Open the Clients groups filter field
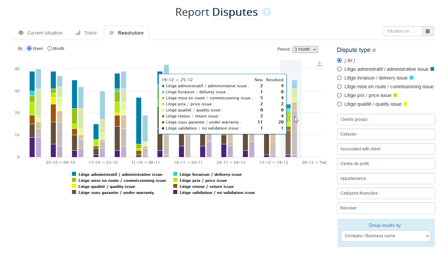Image resolution: width=446 pixels, height=253 pixels. coord(386,119)
